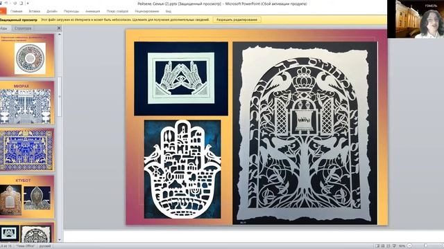The height and width of the screenshot is (249, 444).
Task: Click the protected view message text
Action: coord(125,20)
